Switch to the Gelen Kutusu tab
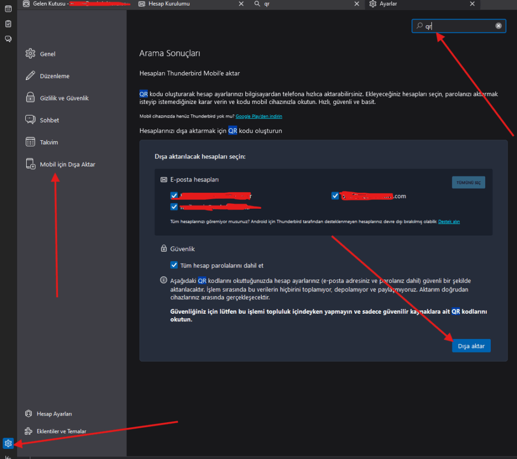This screenshot has width=517, height=459. [76, 4]
